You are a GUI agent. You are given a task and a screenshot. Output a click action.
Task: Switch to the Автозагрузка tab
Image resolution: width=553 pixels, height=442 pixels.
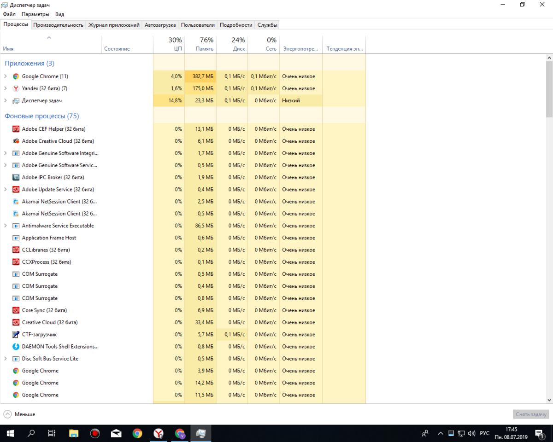coord(160,25)
